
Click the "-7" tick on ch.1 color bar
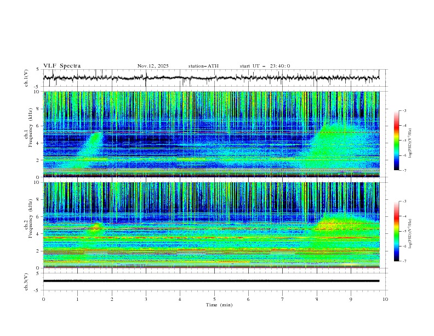click(x=404, y=170)
